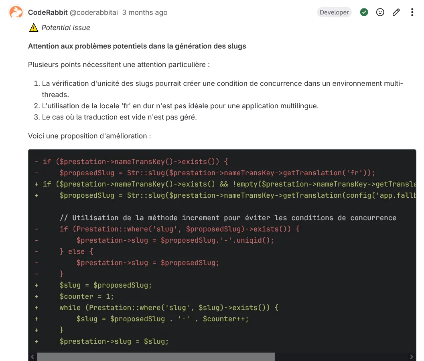Open the emoji reaction picker
Image resolution: width=424 pixels, height=361 pixels.
click(380, 12)
